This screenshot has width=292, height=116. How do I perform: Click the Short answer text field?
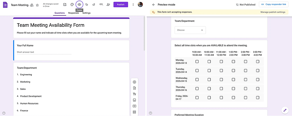point(44,52)
